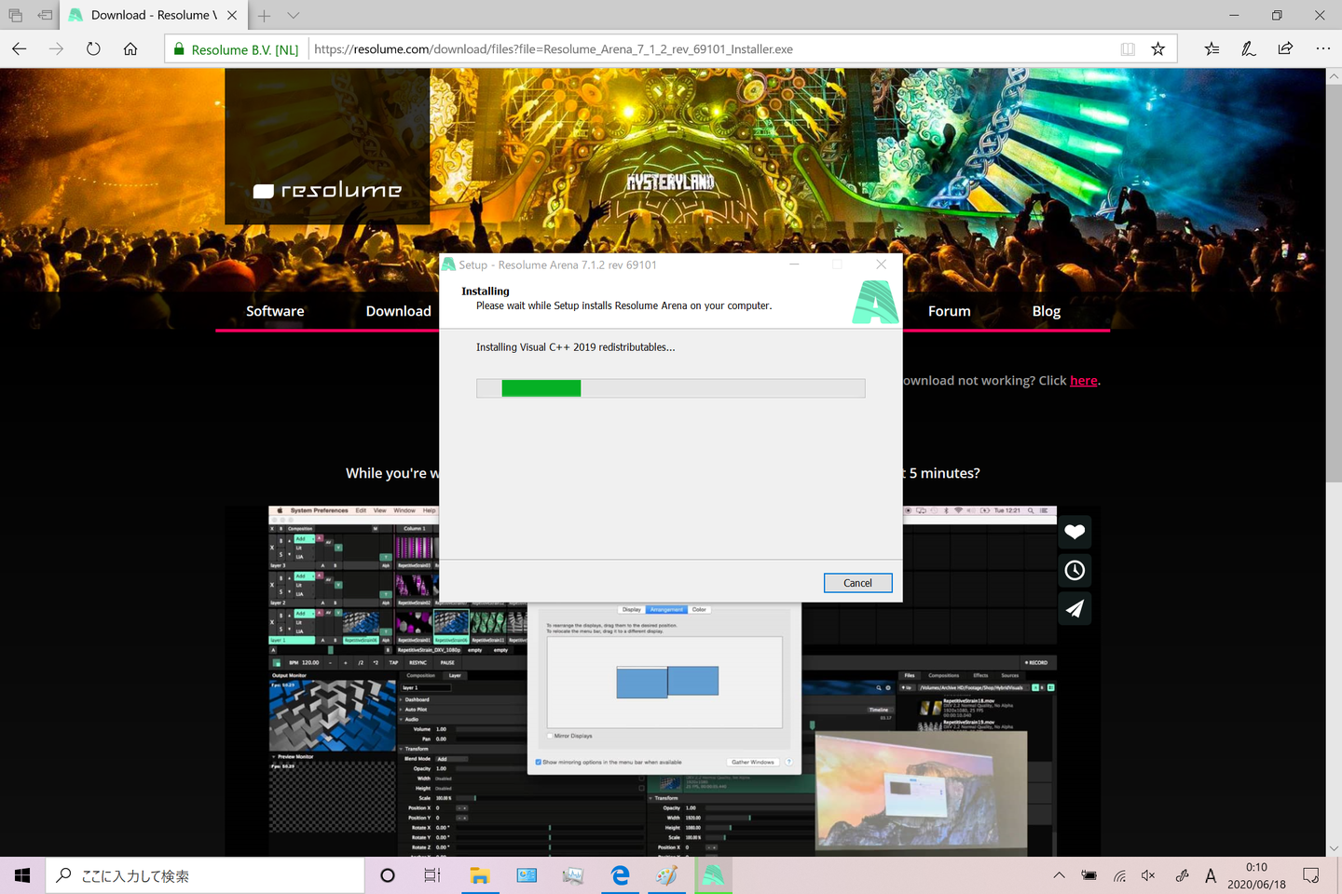
Task: Click the Edge back arrow
Action: pos(20,48)
